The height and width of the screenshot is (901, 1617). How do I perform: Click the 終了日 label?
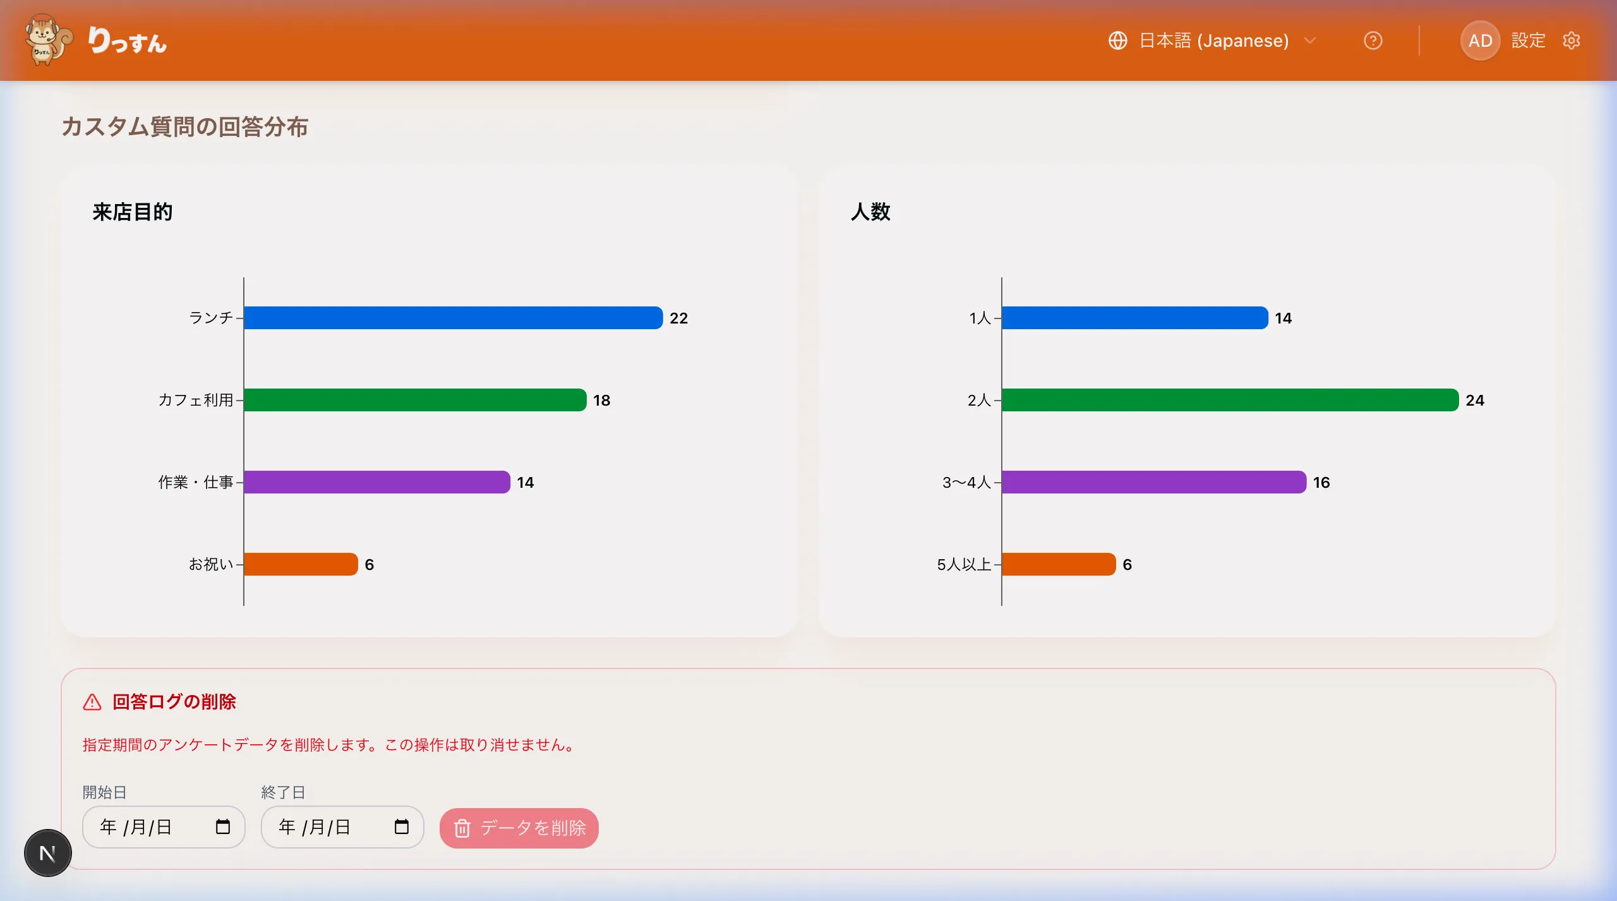coord(284,792)
